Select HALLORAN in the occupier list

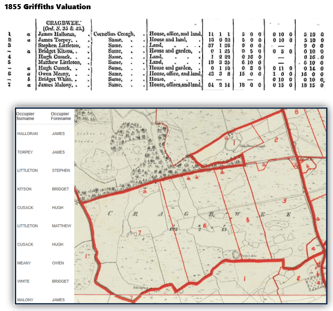tap(28, 133)
